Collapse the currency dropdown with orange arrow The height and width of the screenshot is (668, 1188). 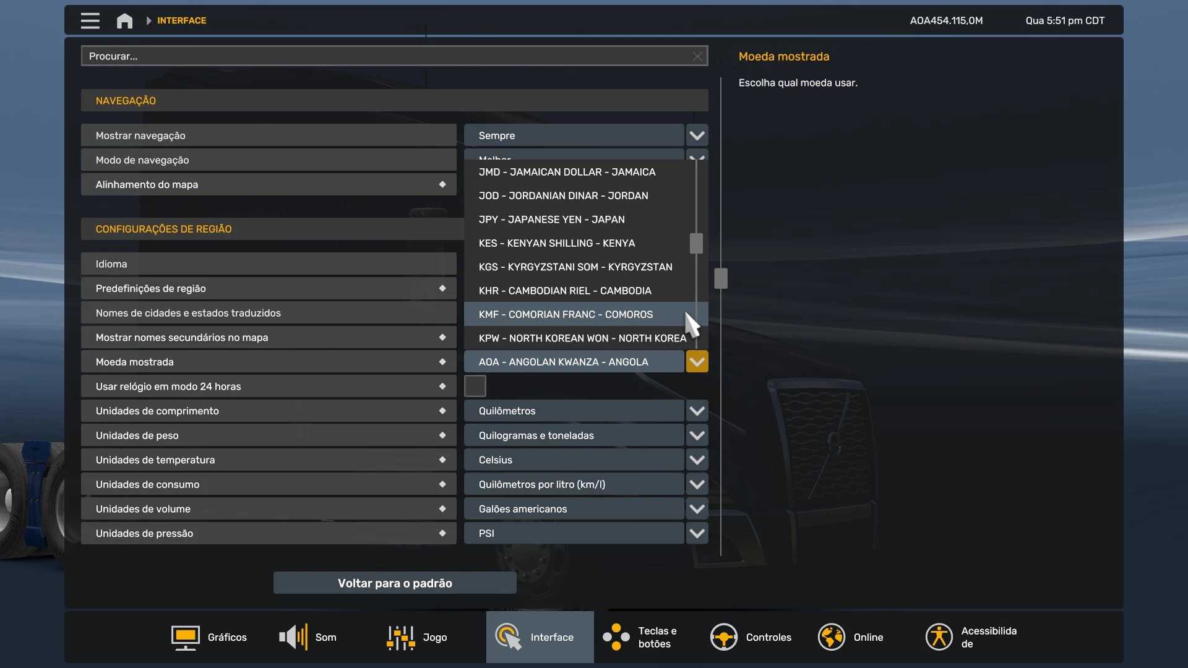point(697,362)
